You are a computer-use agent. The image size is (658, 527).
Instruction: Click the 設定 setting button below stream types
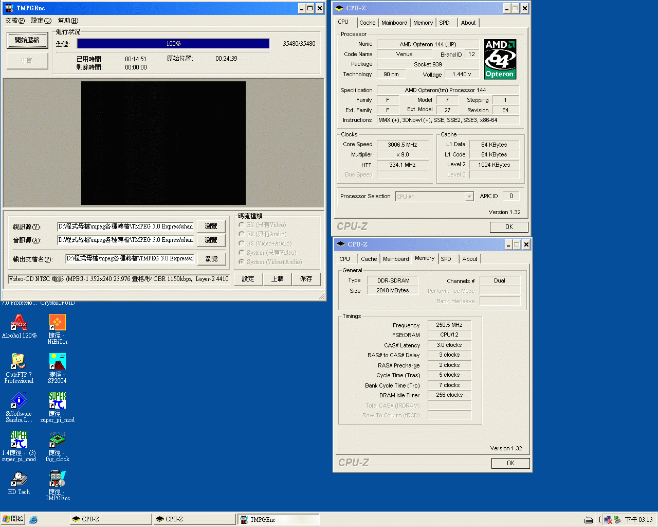point(248,279)
